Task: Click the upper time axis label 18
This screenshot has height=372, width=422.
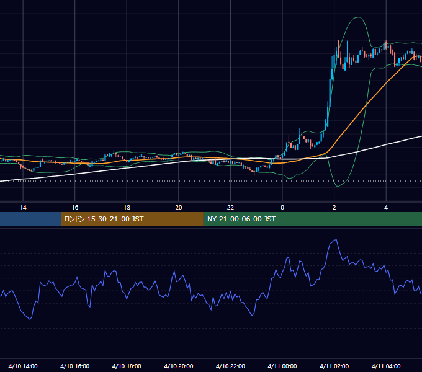Action: 127,207
